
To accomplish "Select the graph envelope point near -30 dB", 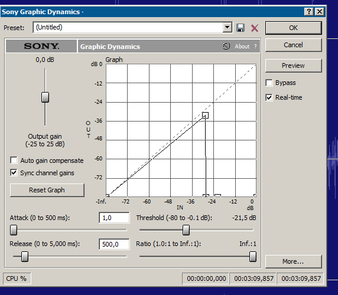I will click(x=205, y=115).
